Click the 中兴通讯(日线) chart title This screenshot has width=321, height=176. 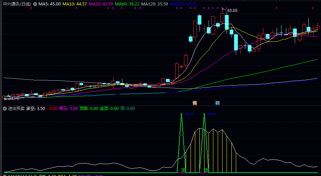coord(16,4)
